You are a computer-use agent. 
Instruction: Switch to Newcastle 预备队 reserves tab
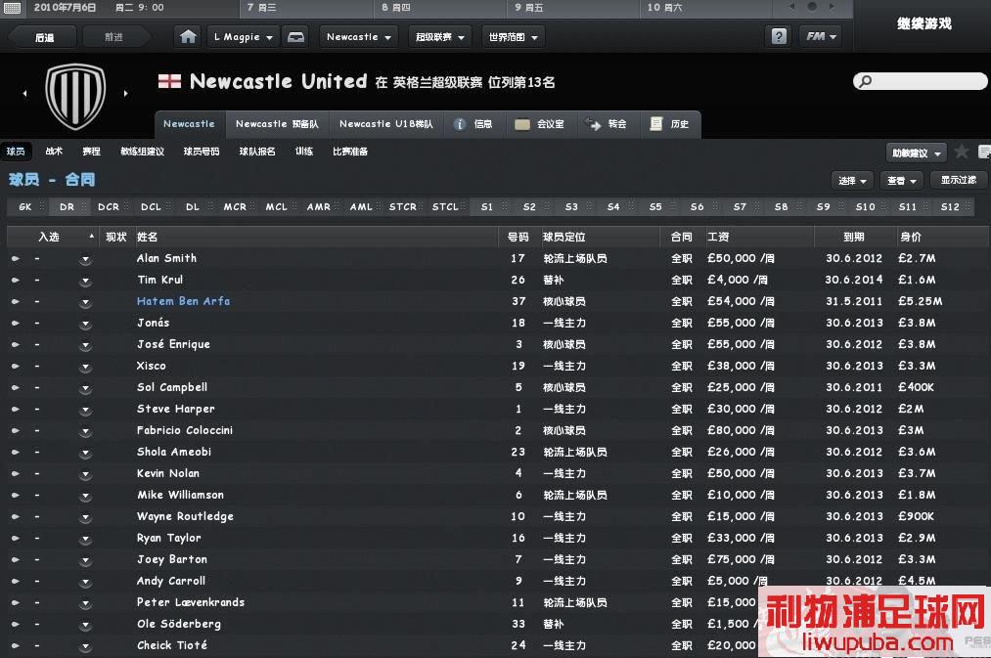click(277, 124)
